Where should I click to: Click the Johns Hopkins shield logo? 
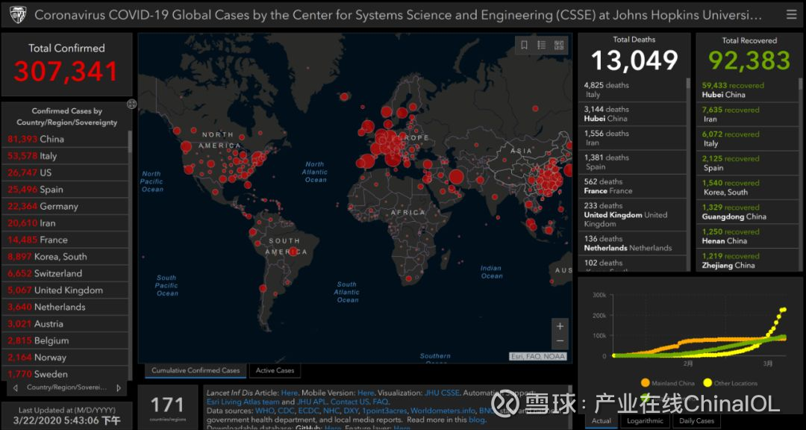coord(17,14)
